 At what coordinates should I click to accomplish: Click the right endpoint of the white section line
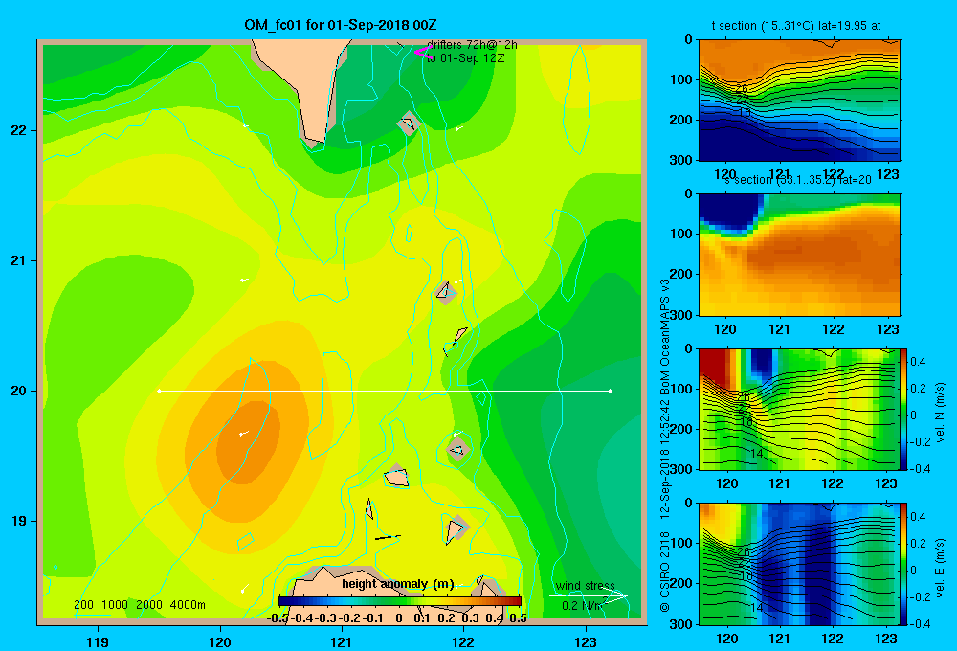pos(610,391)
